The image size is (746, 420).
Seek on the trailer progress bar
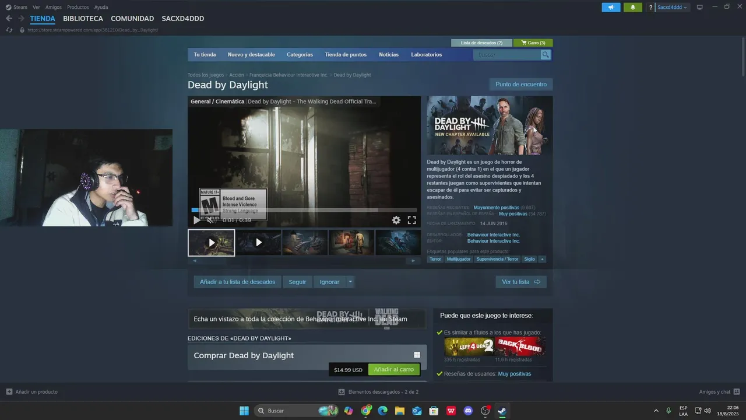point(304,210)
